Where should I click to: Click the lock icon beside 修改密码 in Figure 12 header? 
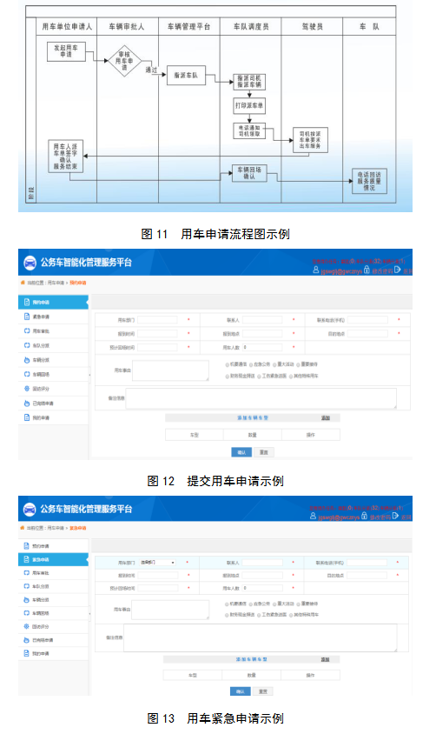coord(367,270)
